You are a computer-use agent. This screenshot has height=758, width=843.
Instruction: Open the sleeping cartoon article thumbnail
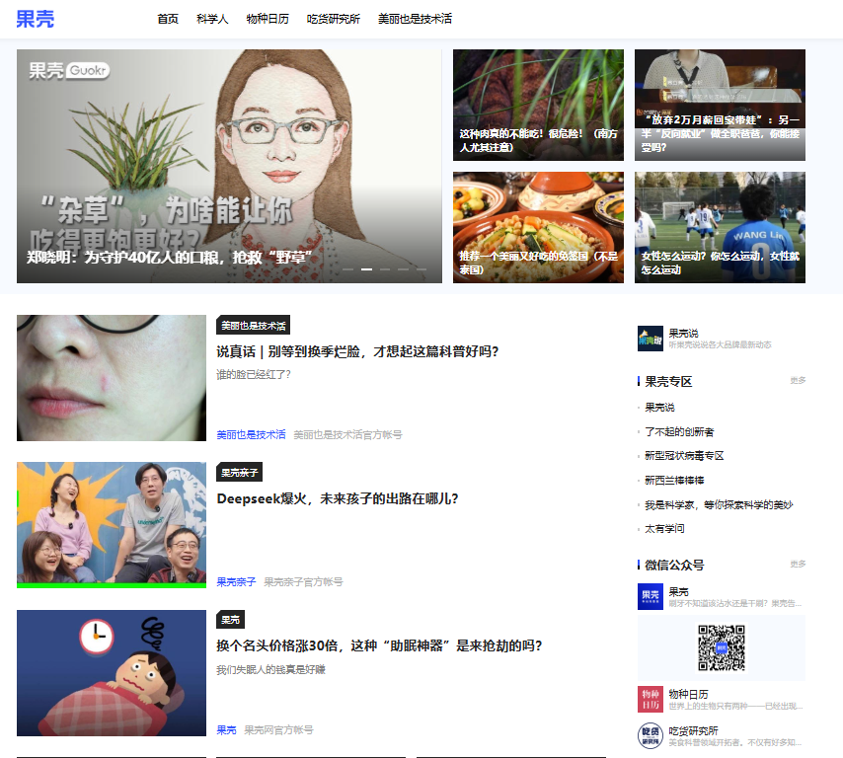(112, 673)
